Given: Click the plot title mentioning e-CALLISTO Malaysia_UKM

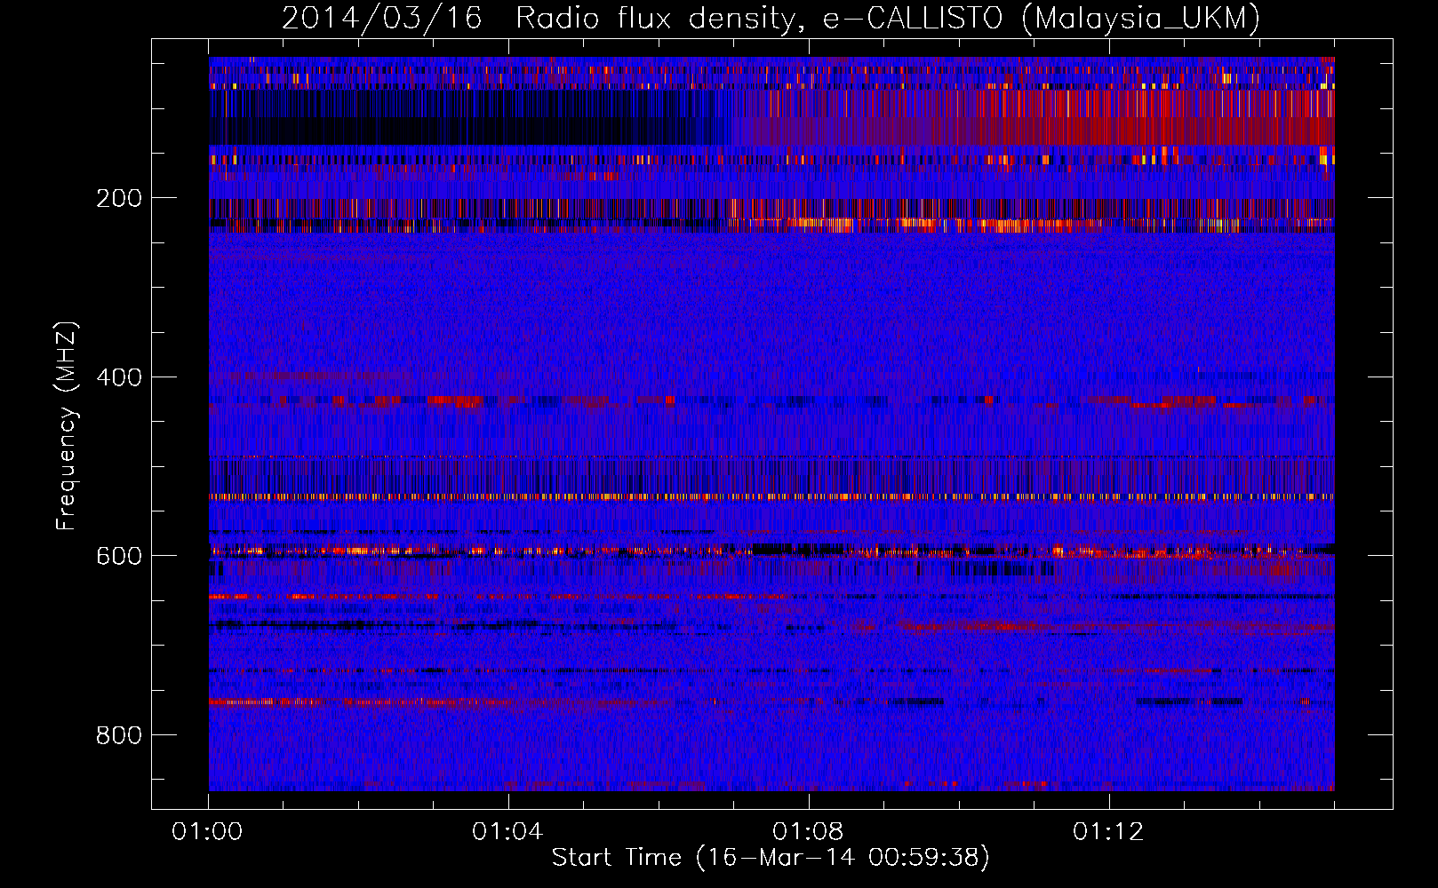Looking at the screenshot, I should coord(771,18).
